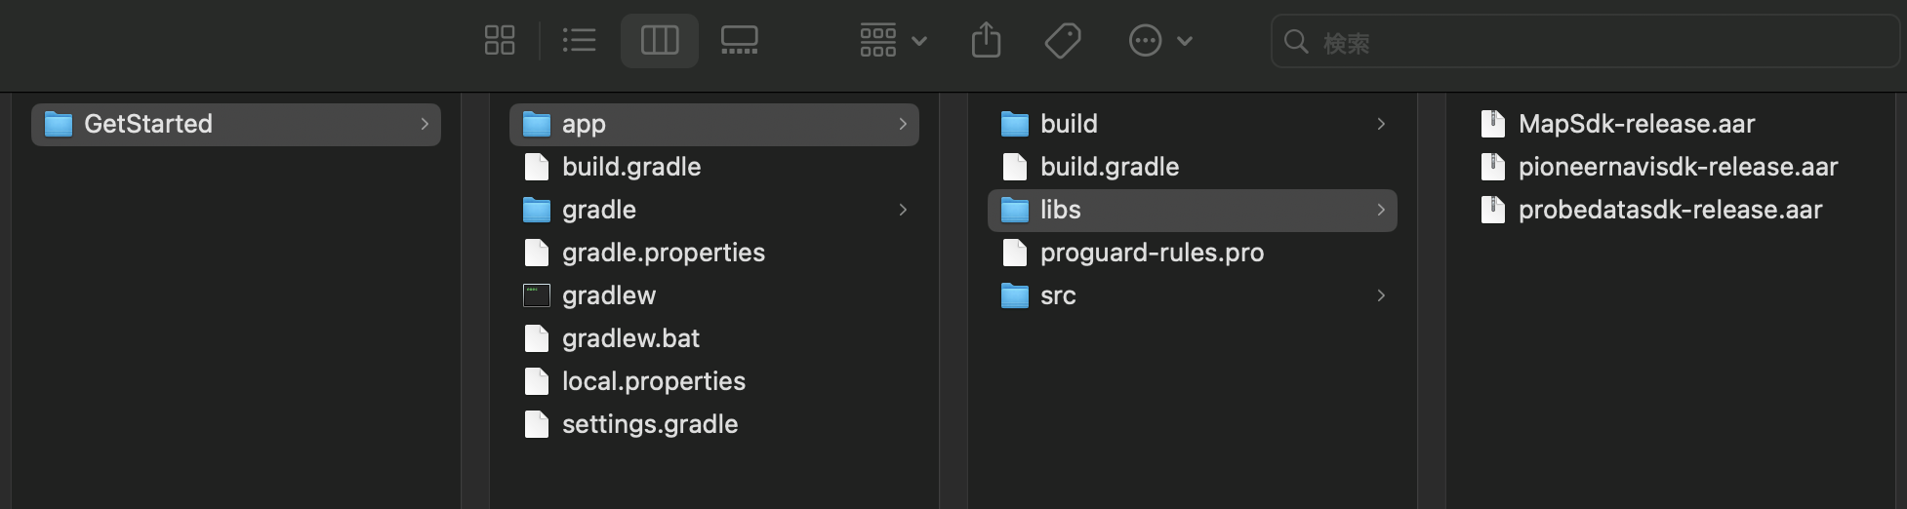The width and height of the screenshot is (1907, 509).
Task: Click the Tags toolbar icon
Action: tap(1063, 41)
